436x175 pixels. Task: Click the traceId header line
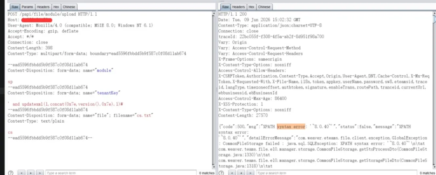point(271,37)
